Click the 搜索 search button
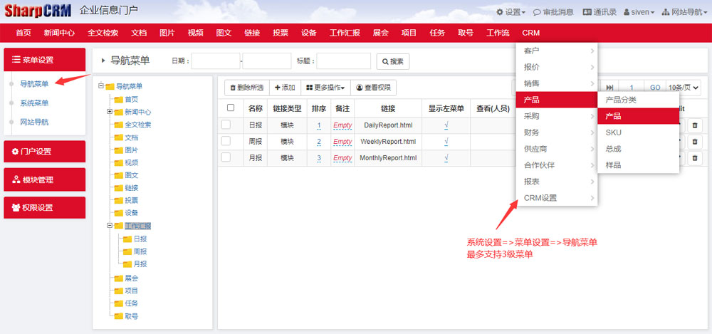712x334 pixels. pos(392,61)
